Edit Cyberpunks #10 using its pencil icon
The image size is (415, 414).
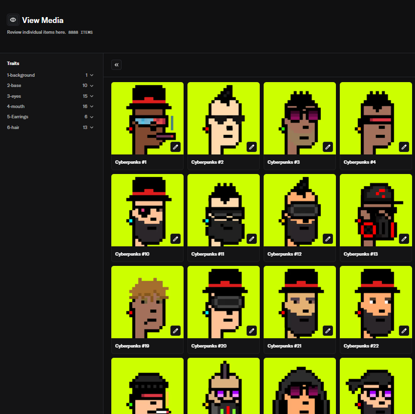175,239
